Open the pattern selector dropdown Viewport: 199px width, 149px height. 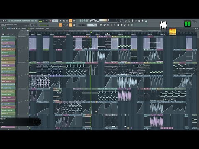coord(92,25)
